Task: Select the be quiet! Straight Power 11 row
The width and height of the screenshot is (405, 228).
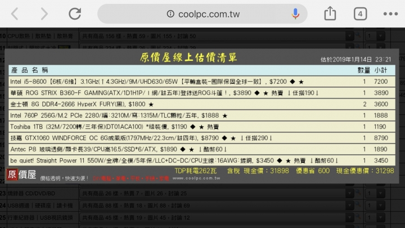Action: click(x=202, y=160)
